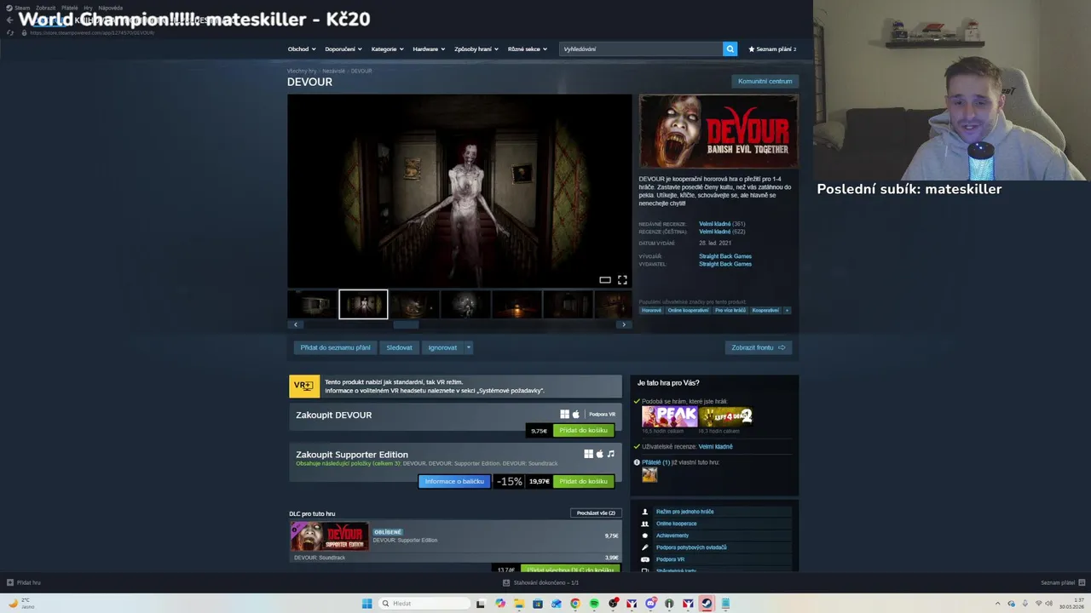Click the Sledovat button
1091x613 pixels.
[399, 347]
